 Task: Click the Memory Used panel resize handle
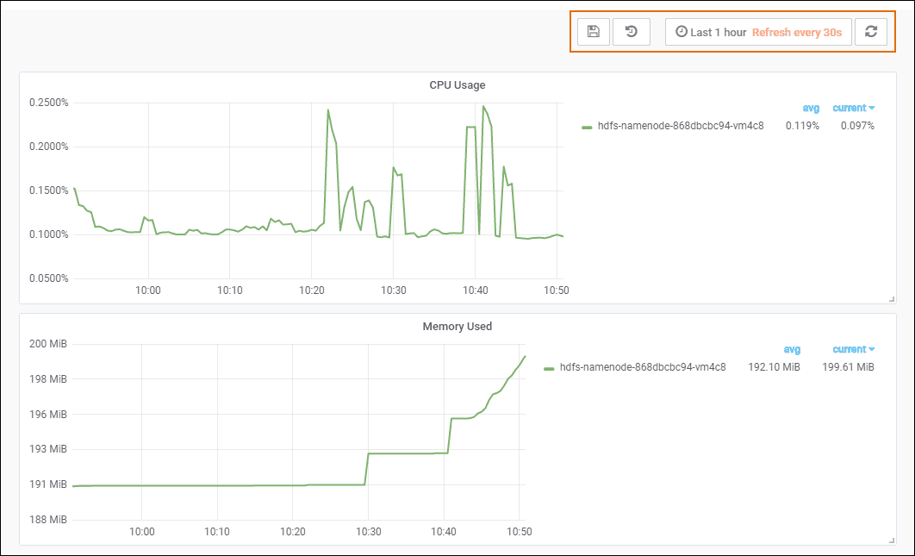pyautogui.click(x=892, y=540)
